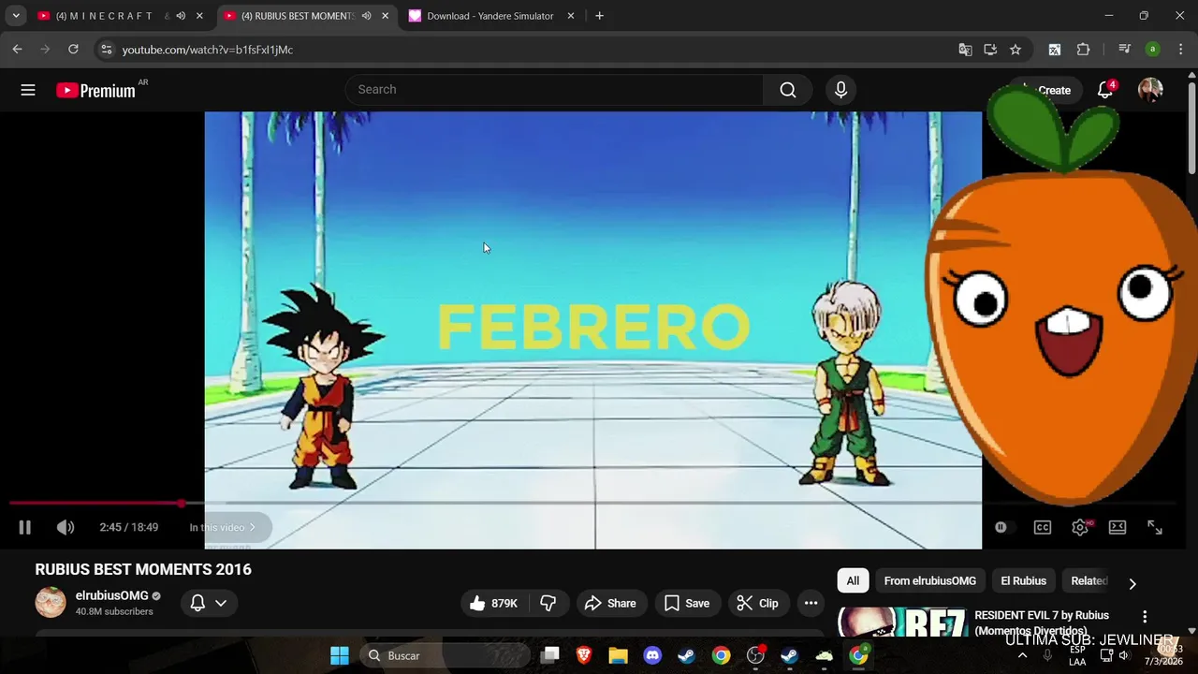Select the 'All' filter chip

coord(853,580)
